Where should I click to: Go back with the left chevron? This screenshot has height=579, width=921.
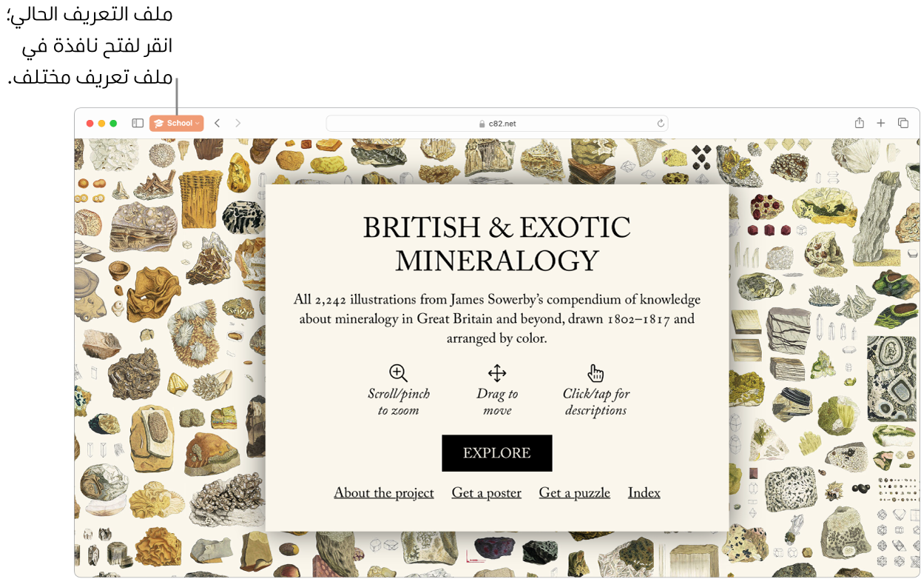click(x=217, y=124)
